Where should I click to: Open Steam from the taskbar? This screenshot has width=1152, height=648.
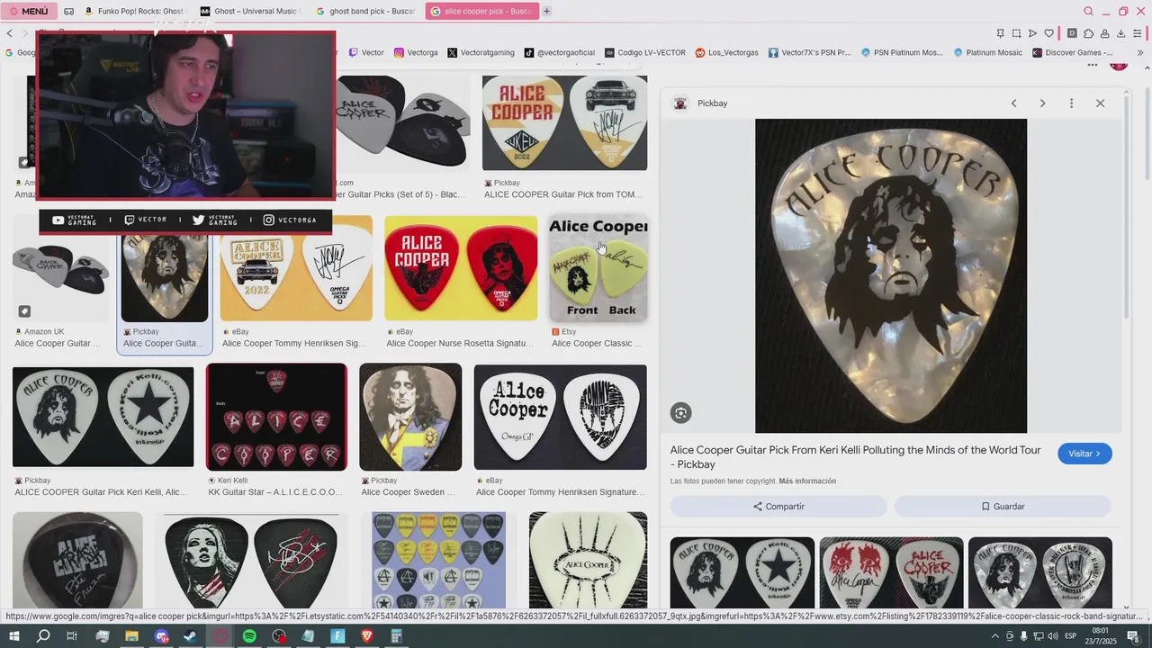coord(191,636)
